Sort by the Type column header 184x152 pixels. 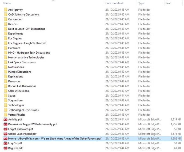141,3
